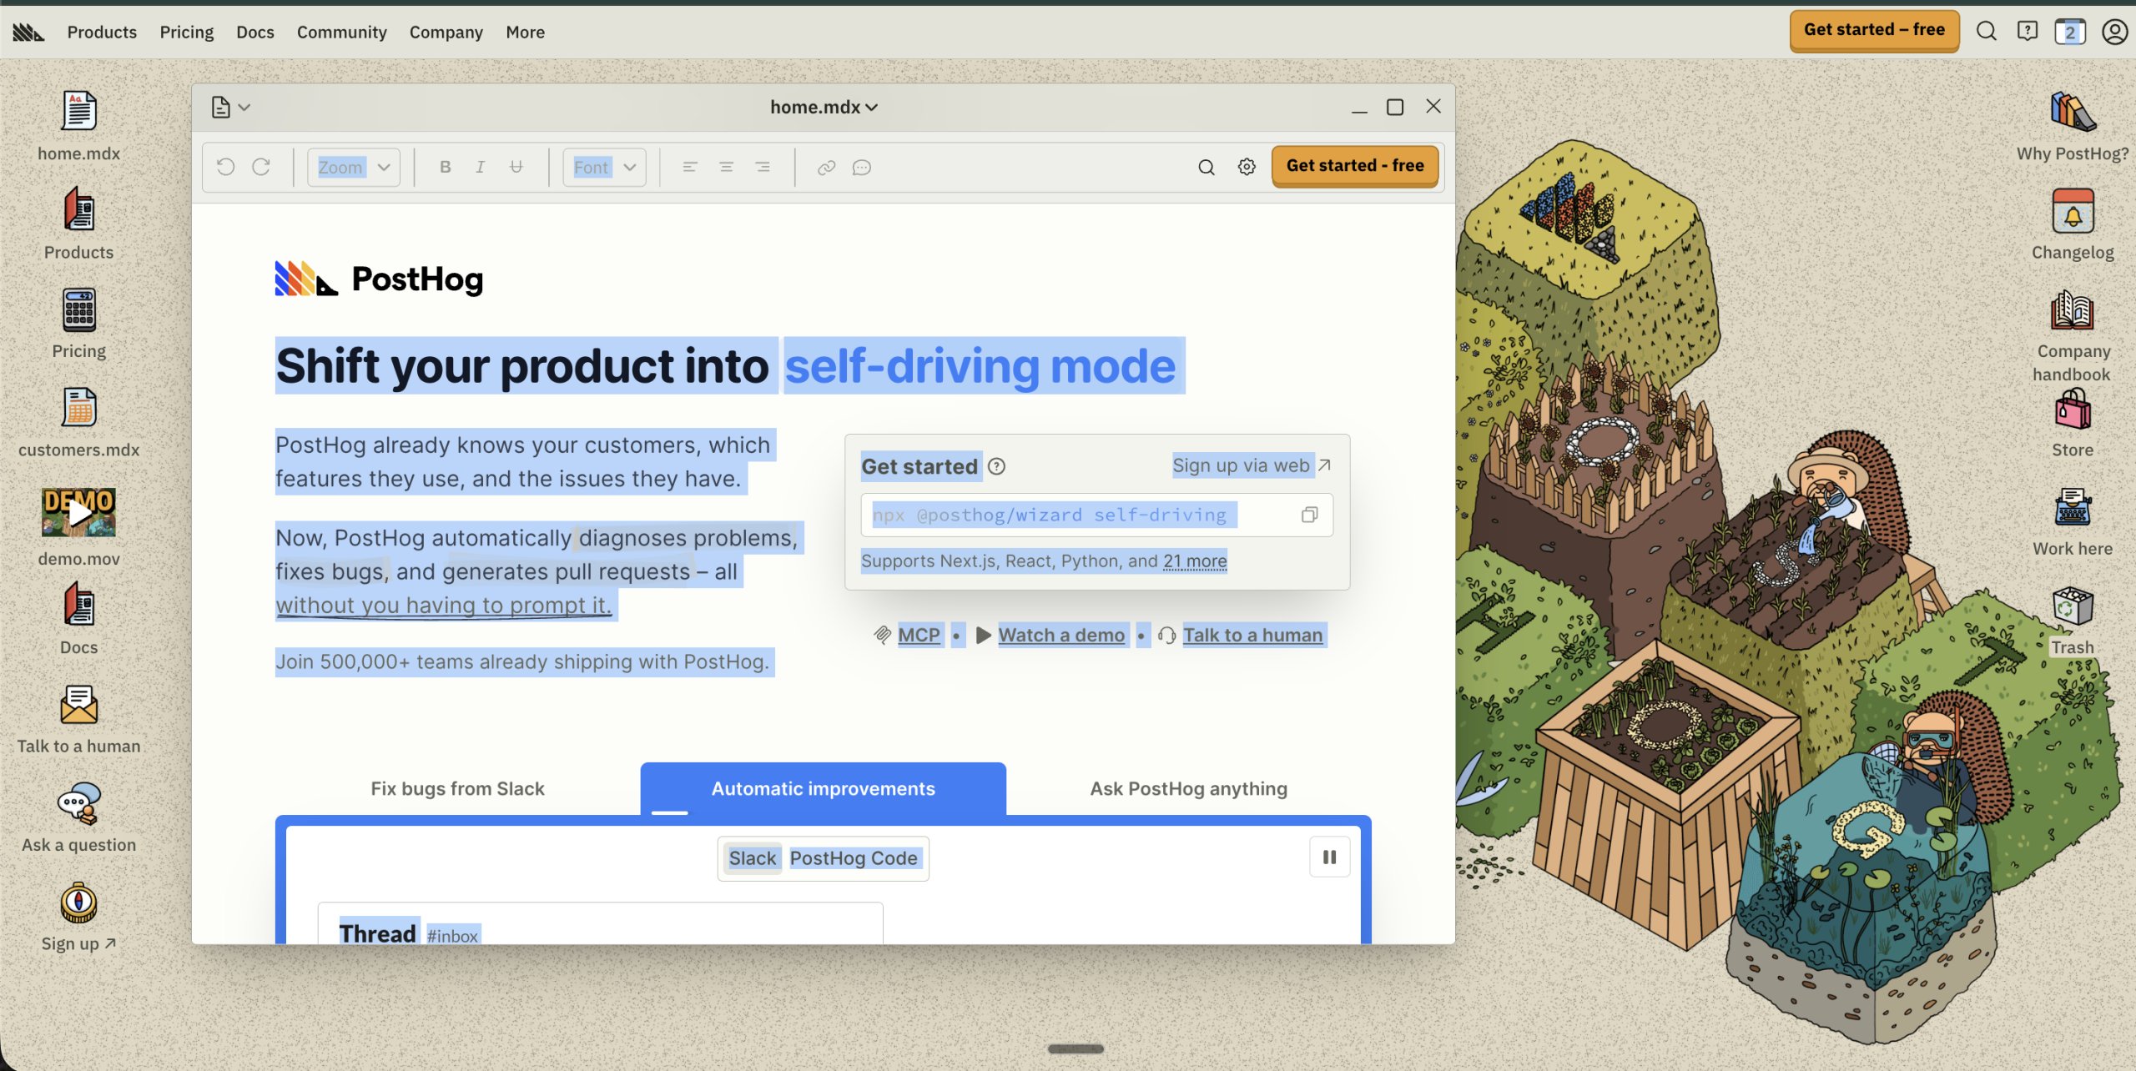Click 'without you having to prompt it.' text
The width and height of the screenshot is (2136, 1071).
point(443,605)
